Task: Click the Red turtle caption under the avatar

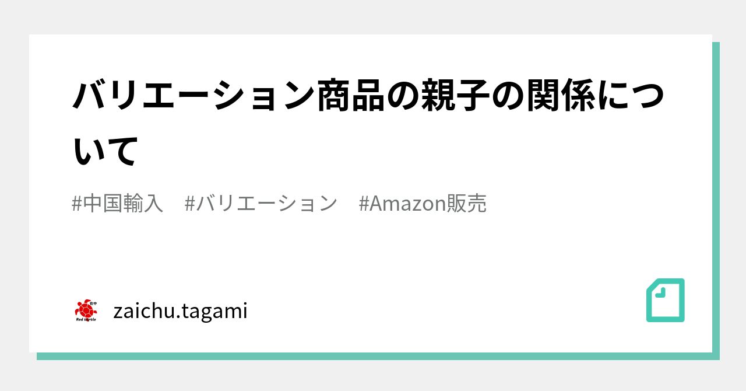Action: 86,319
